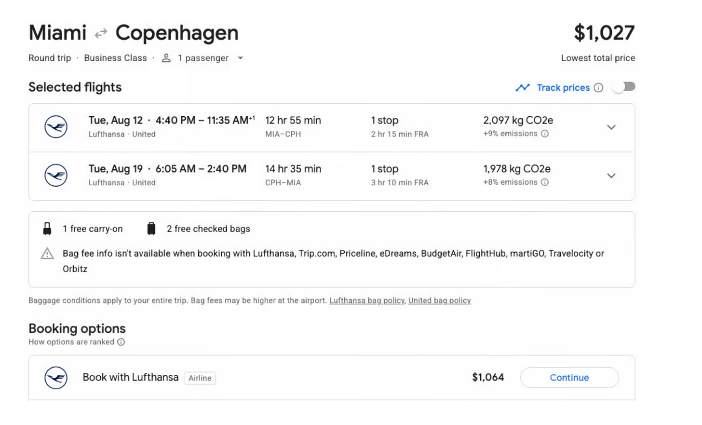This screenshot has width=702, height=425.
Task: Click the Track prices label
Action: pos(563,88)
